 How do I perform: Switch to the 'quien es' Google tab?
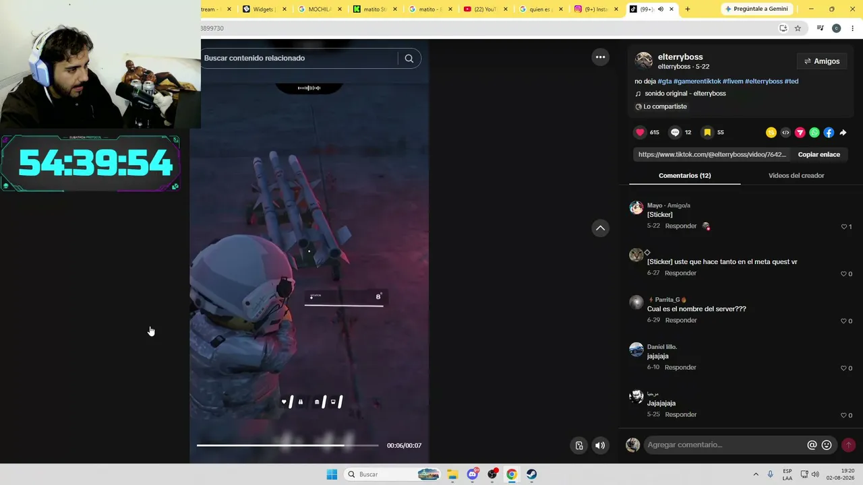[541, 9]
